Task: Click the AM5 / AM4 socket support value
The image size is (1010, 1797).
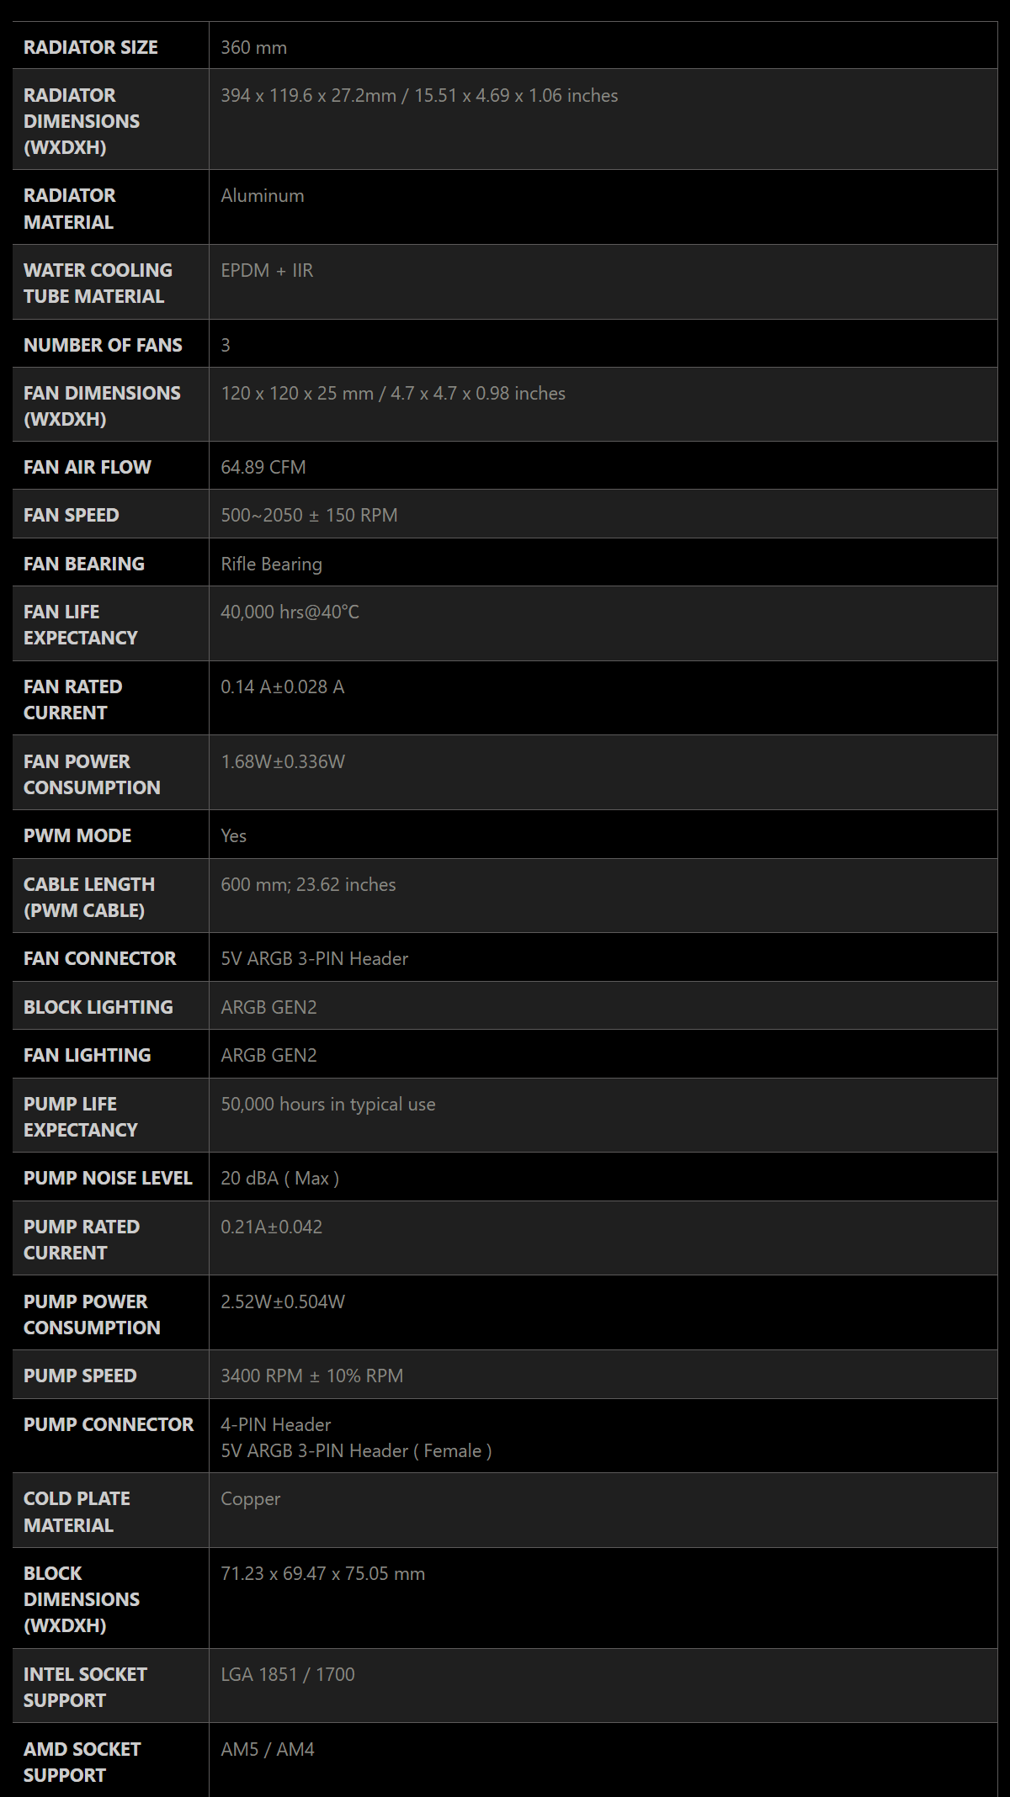Action: 267,1749
